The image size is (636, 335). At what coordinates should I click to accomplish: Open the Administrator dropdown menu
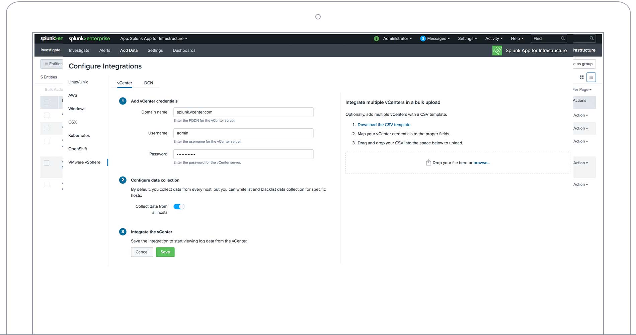point(397,39)
